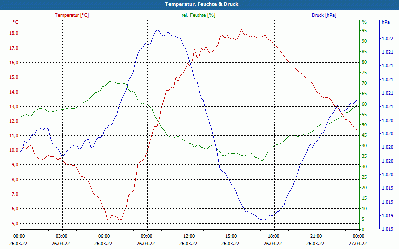Click the 18:00 time axis label
The height and width of the screenshot is (249, 399).
tap(273, 236)
